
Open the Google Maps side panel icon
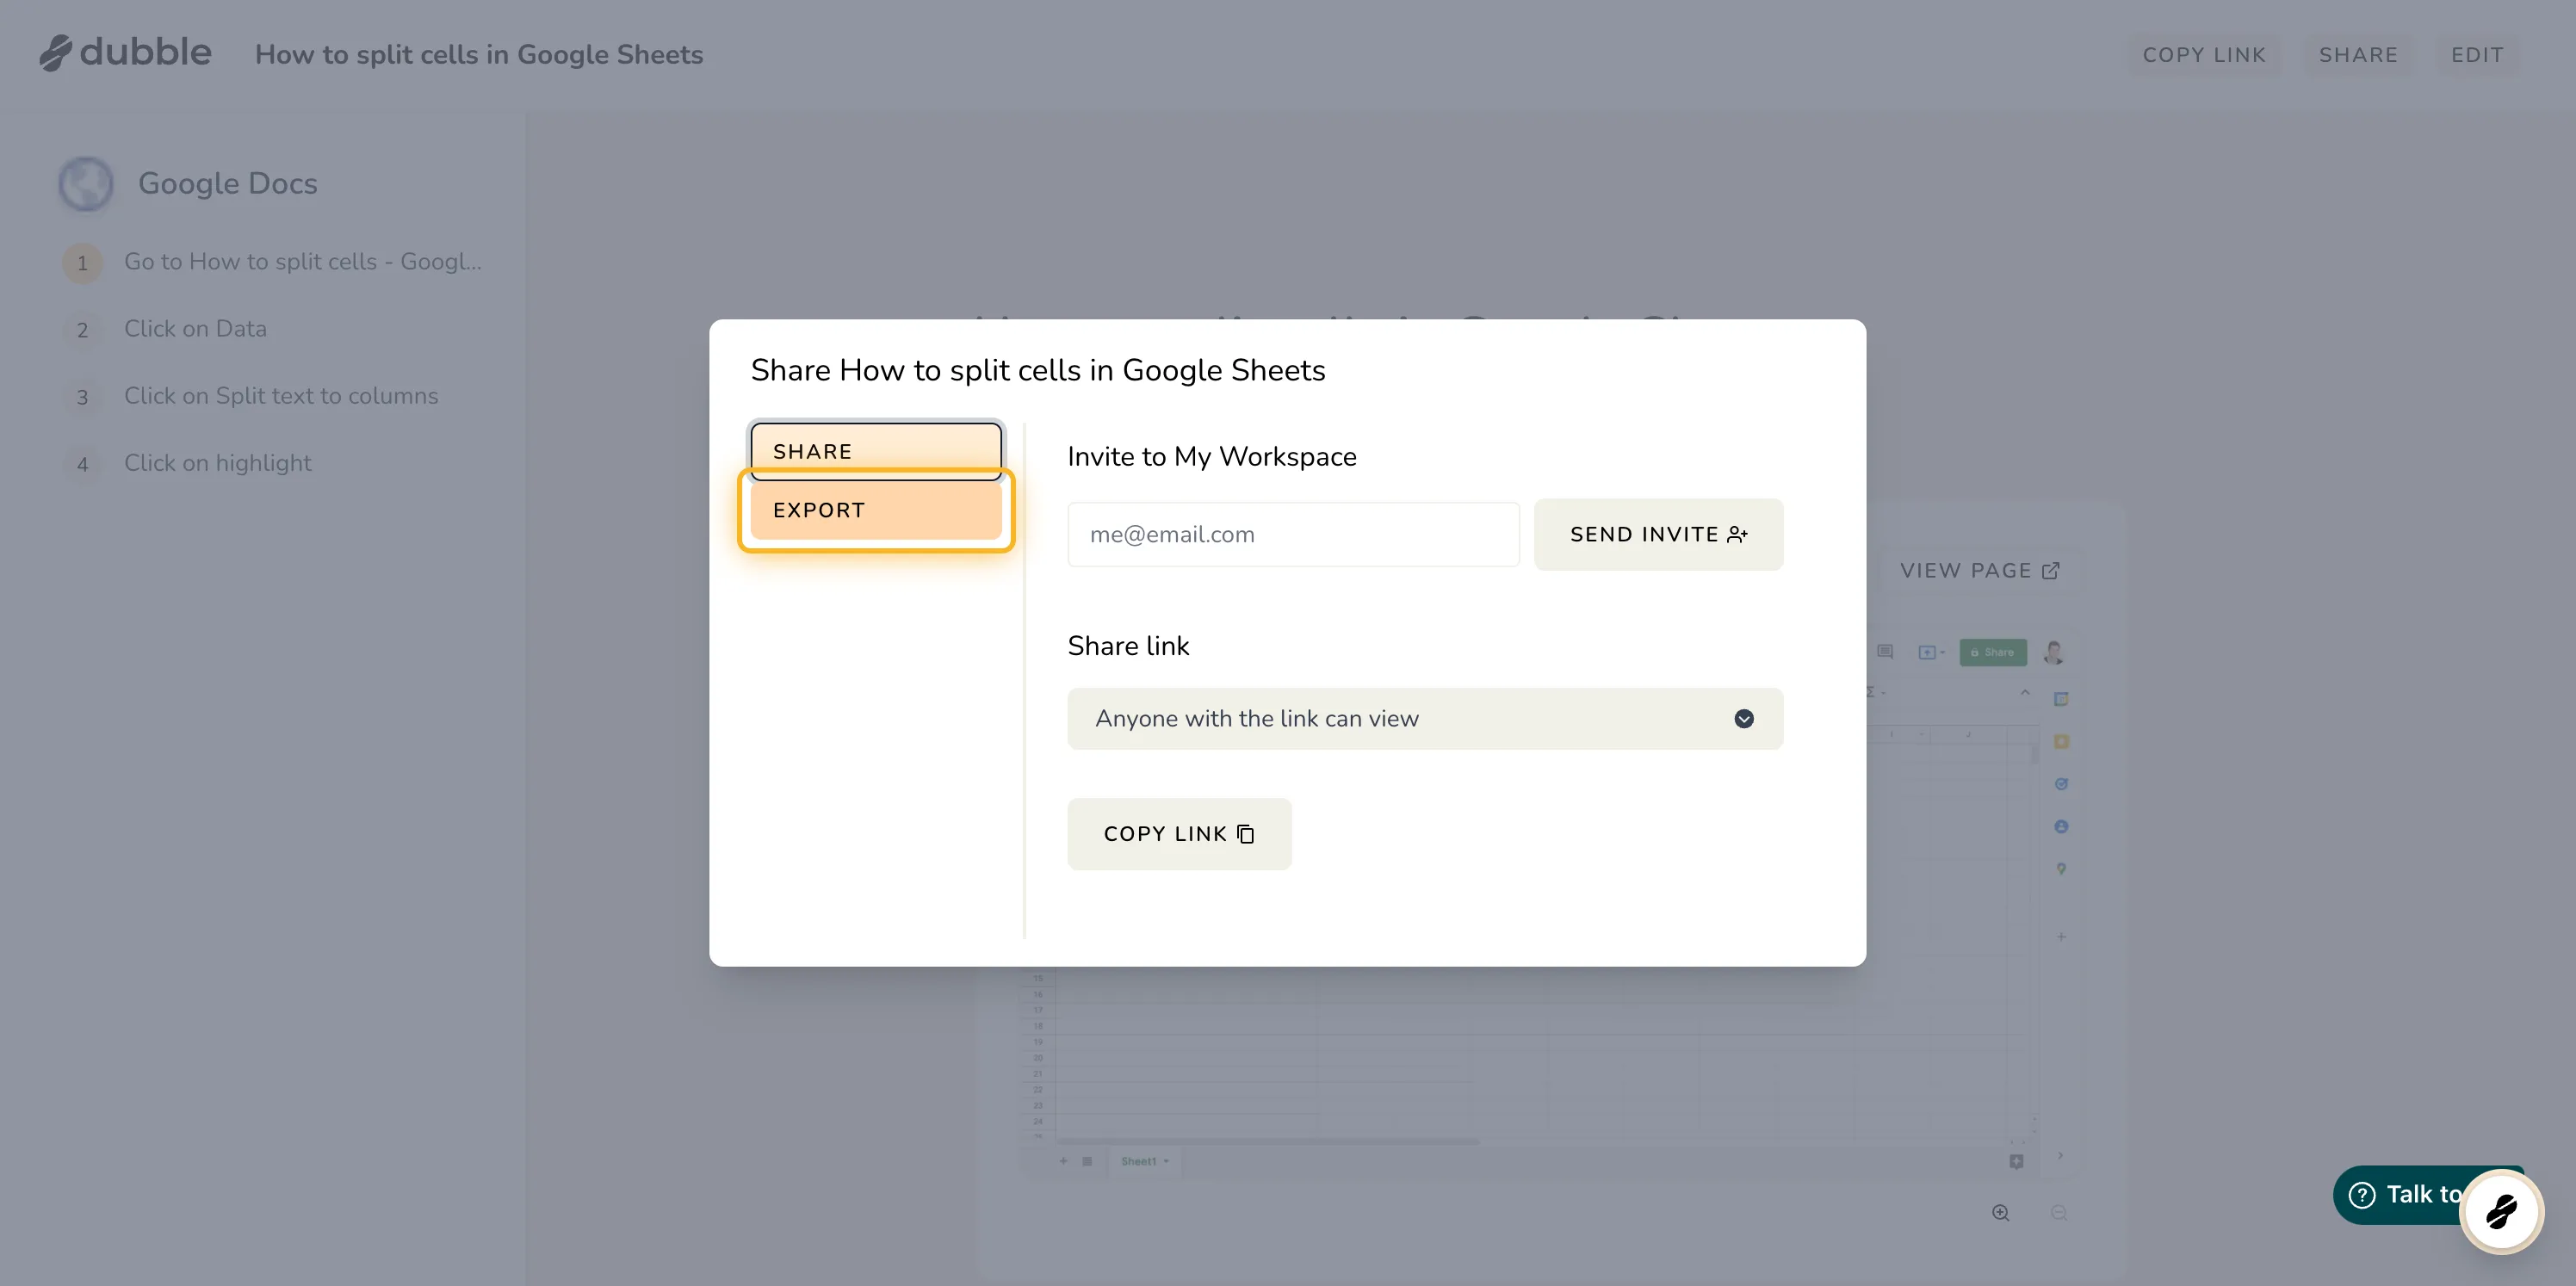tap(2062, 868)
